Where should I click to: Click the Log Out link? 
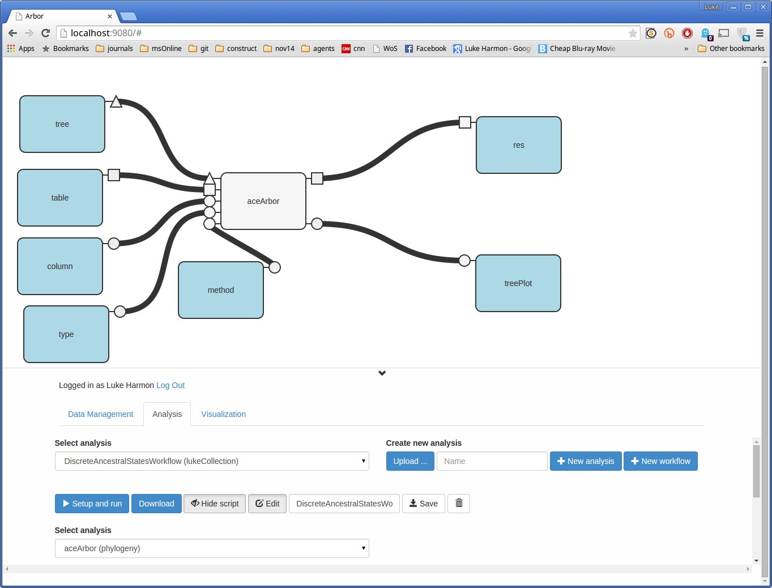coord(170,385)
